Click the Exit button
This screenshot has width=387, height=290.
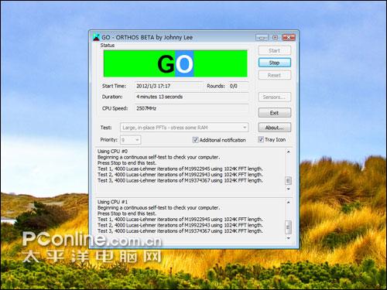(x=275, y=113)
